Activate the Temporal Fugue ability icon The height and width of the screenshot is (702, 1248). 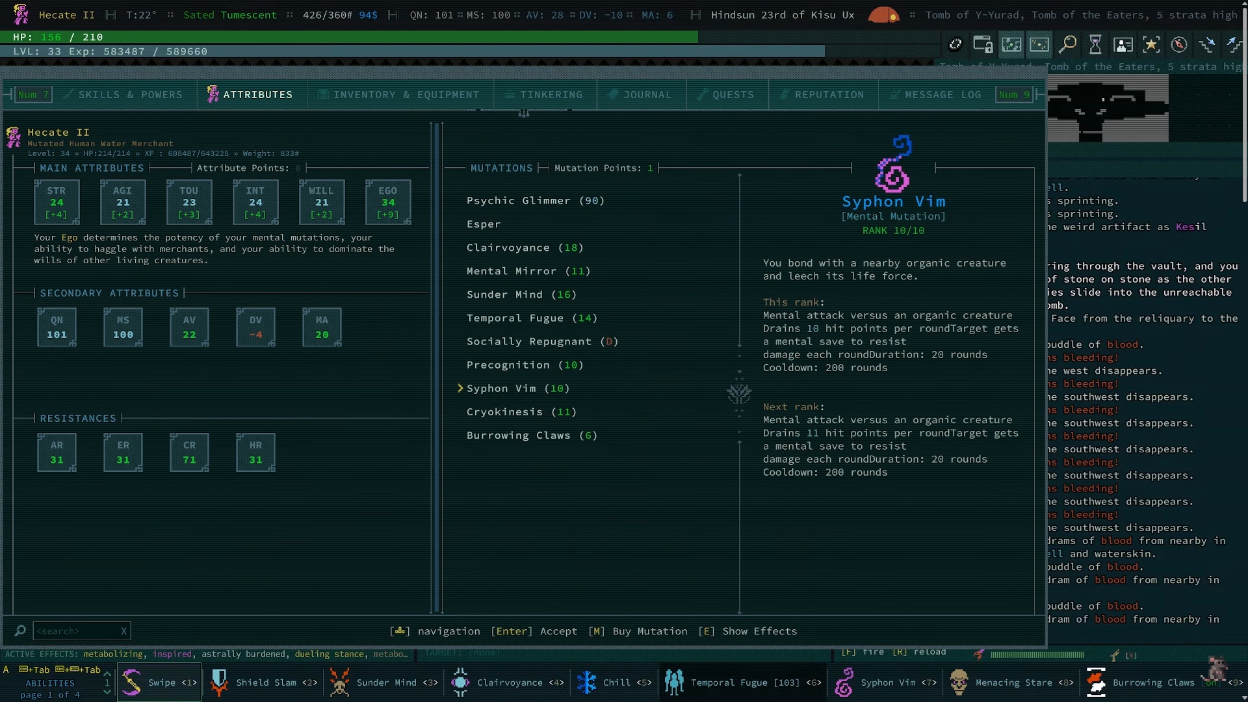click(x=674, y=682)
